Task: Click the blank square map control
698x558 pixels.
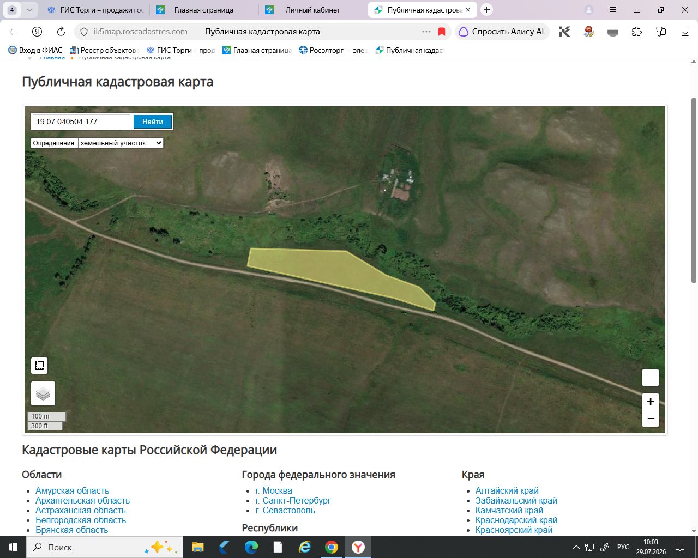Action: tap(651, 378)
